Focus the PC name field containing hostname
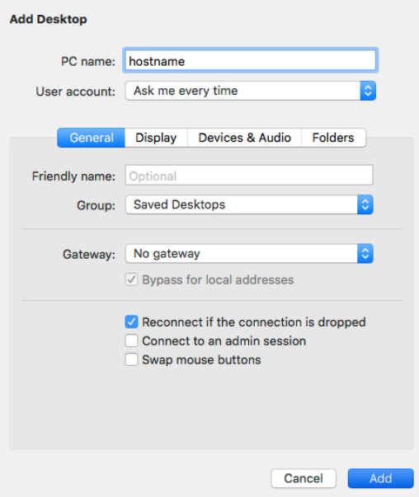The height and width of the screenshot is (497, 419). coord(251,60)
